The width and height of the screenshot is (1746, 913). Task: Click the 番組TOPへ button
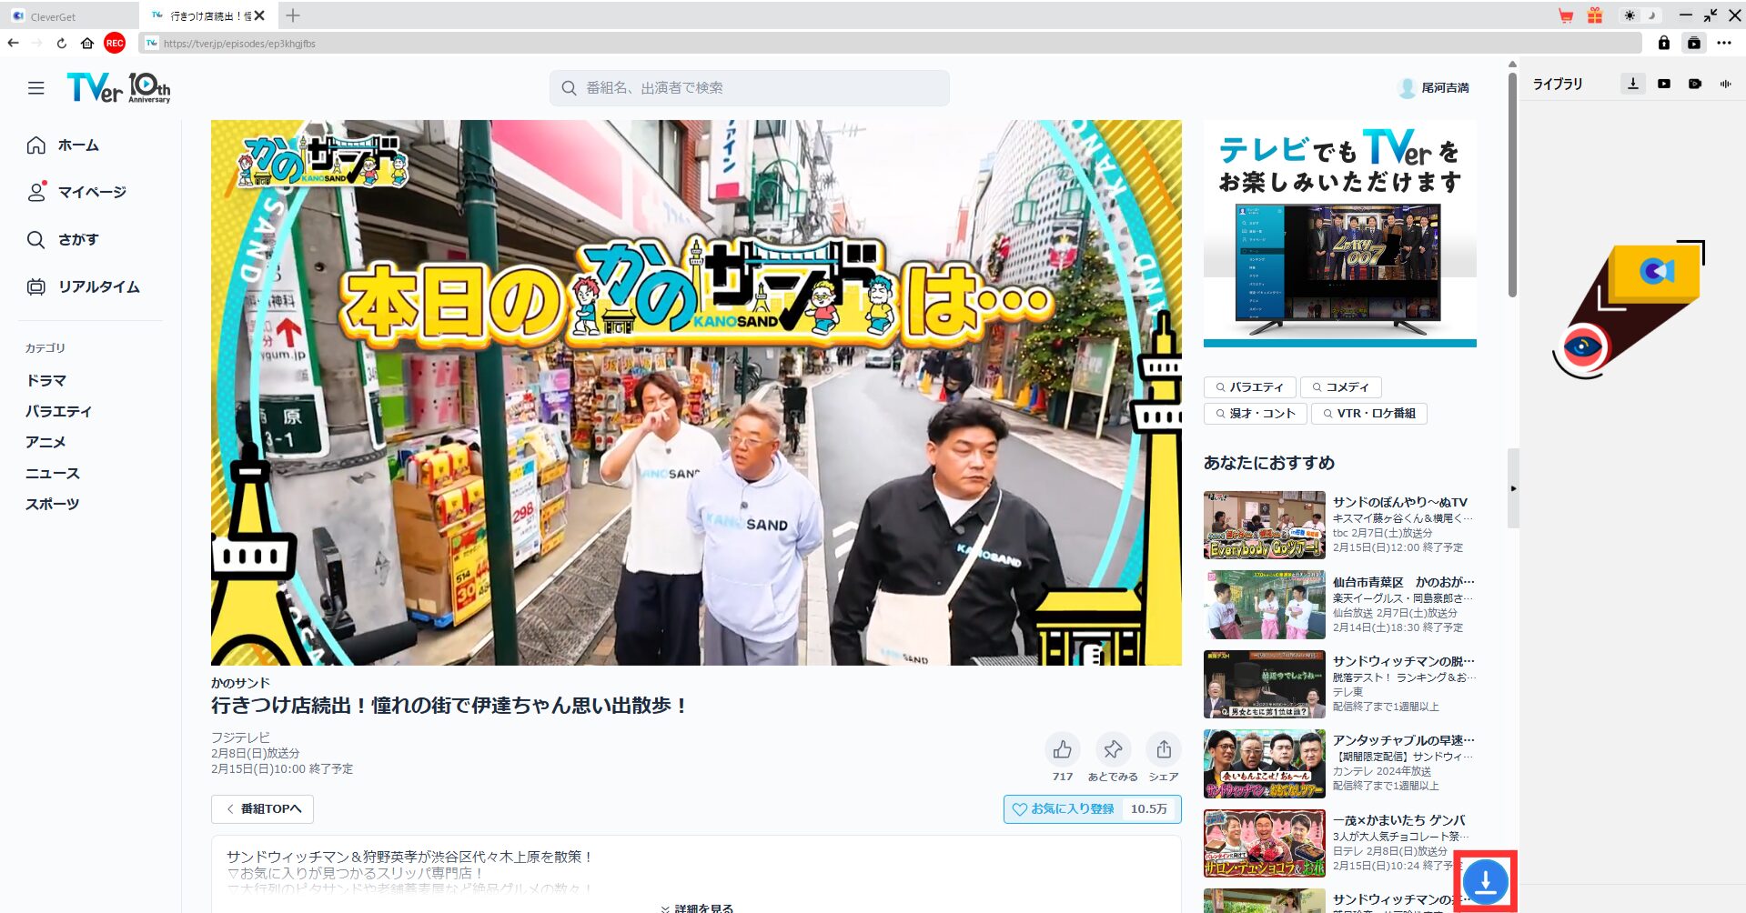(x=262, y=808)
